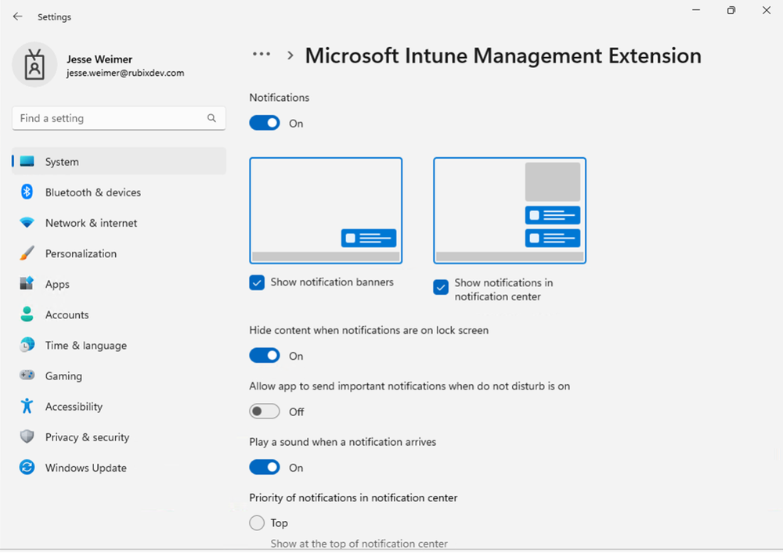Screen dimensions: 783x553
Task: Click the Microsoft Intune Management Extension title
Action: click(503, 56)
